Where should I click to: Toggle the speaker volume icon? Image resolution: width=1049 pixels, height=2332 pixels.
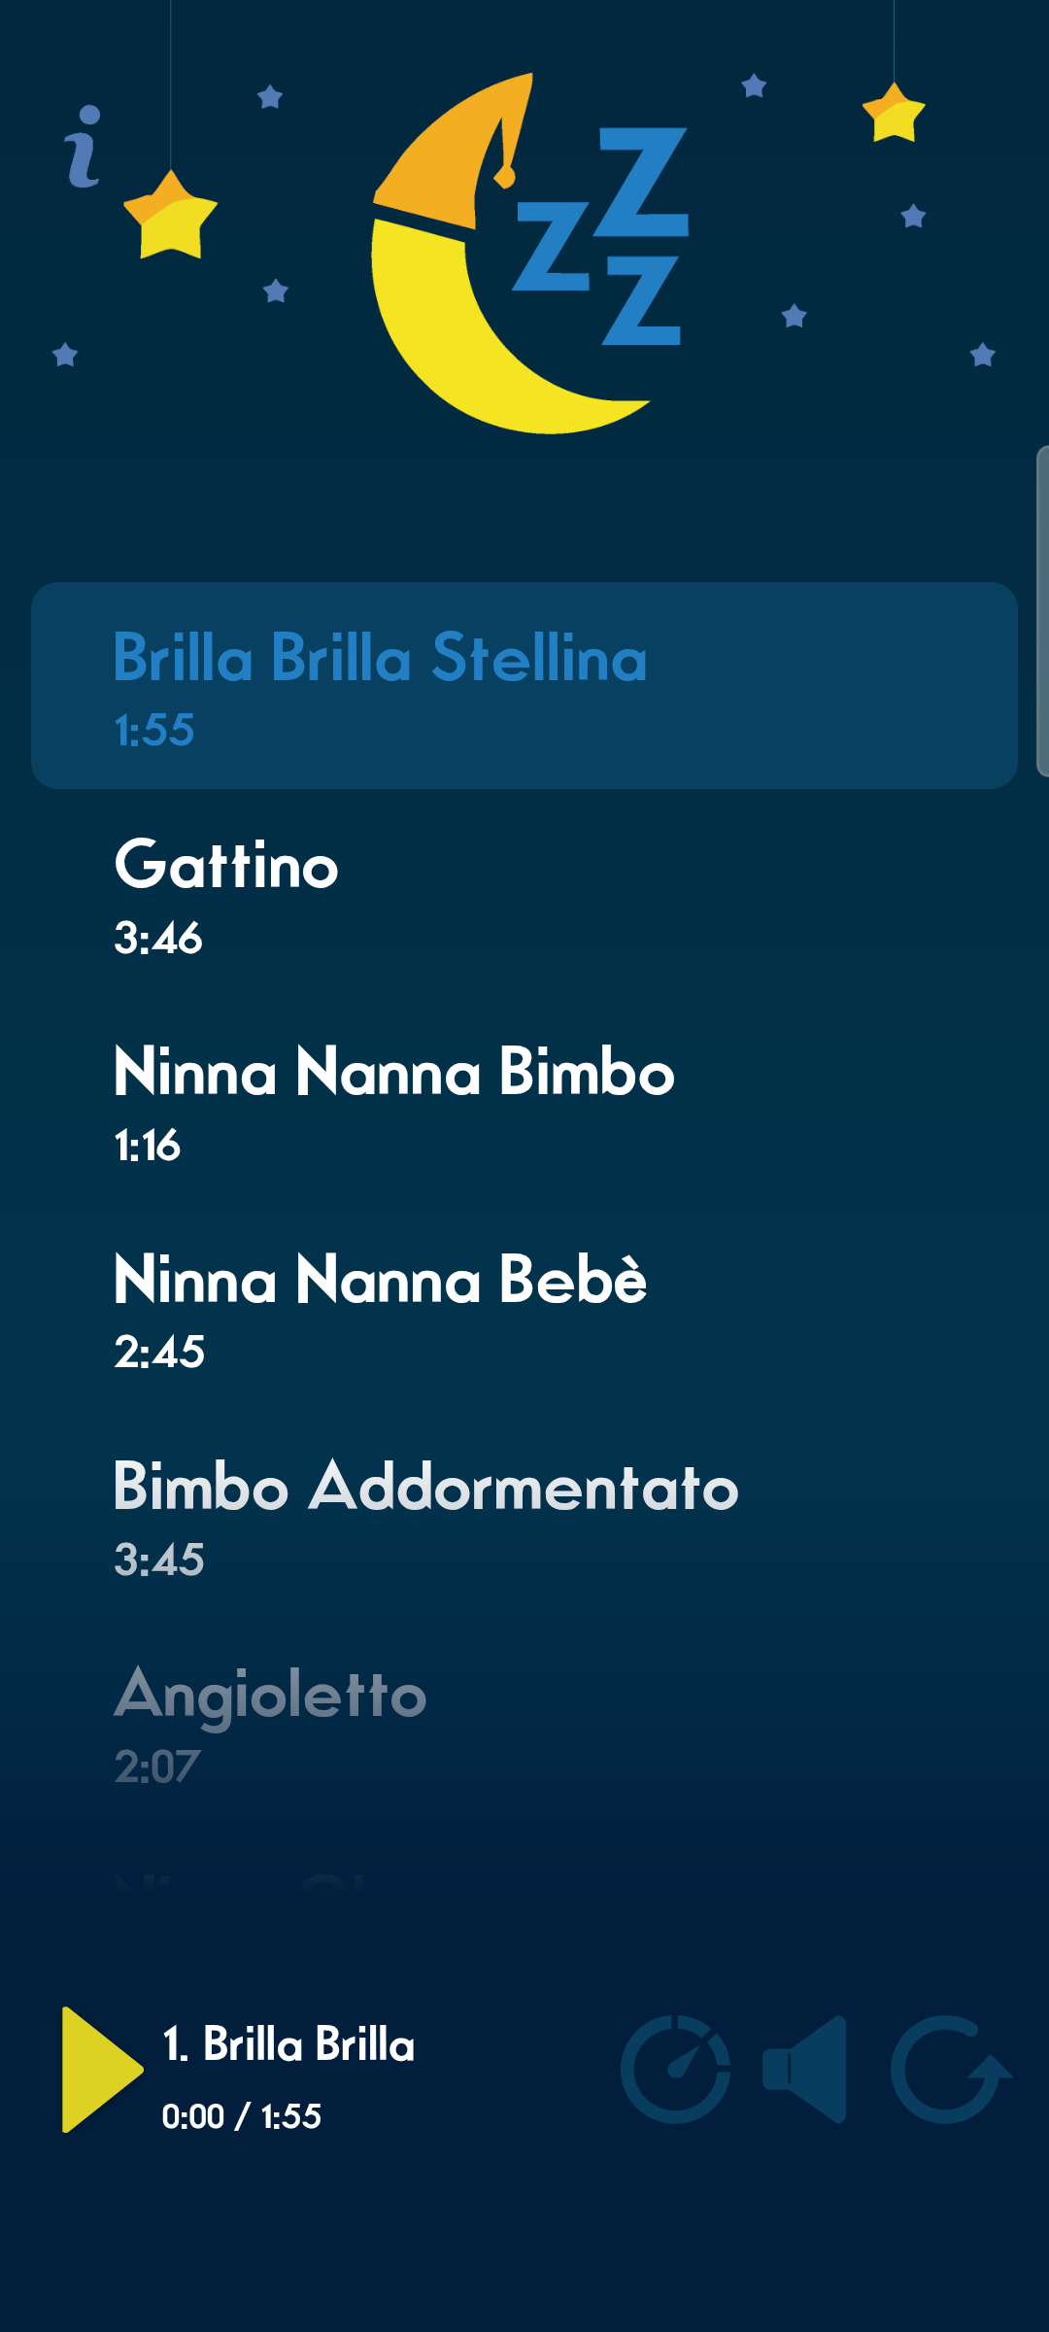click(x=805, y=2070)
